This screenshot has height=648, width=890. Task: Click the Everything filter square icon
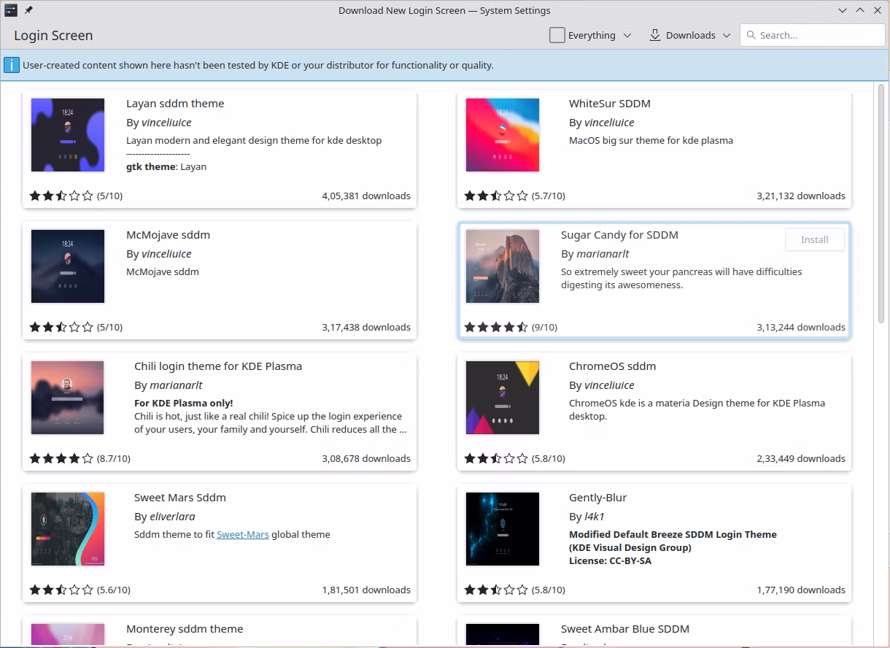coord(557,35)
